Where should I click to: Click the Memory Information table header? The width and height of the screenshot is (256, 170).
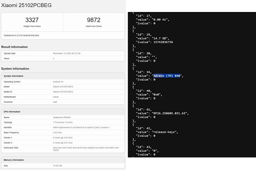14,160
